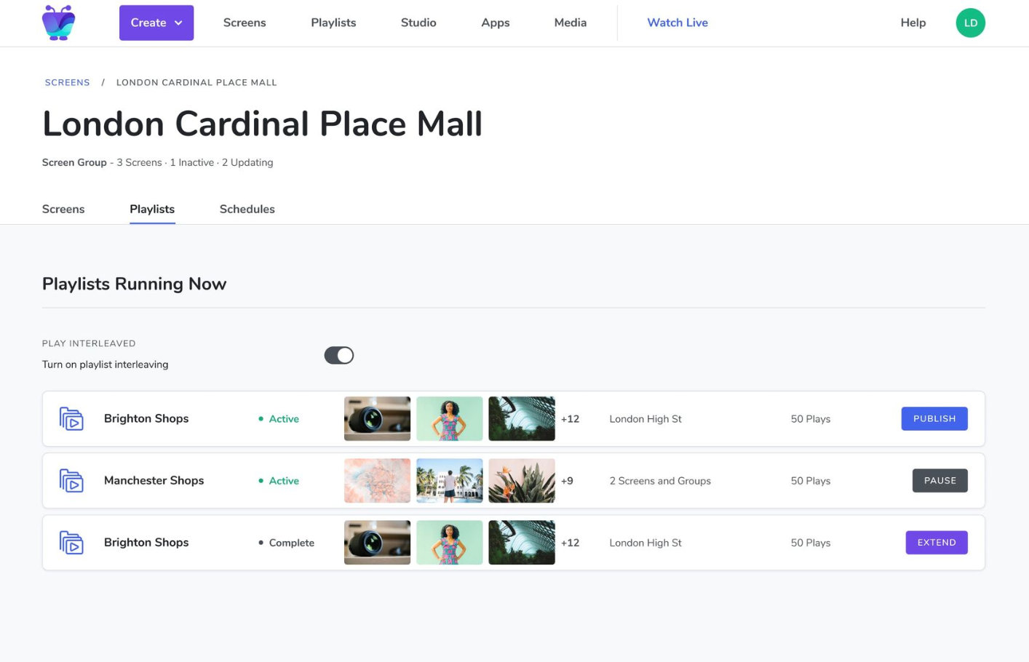Open Apps from the top navigation
1029x662 pixels.
(x=495, y=23)
